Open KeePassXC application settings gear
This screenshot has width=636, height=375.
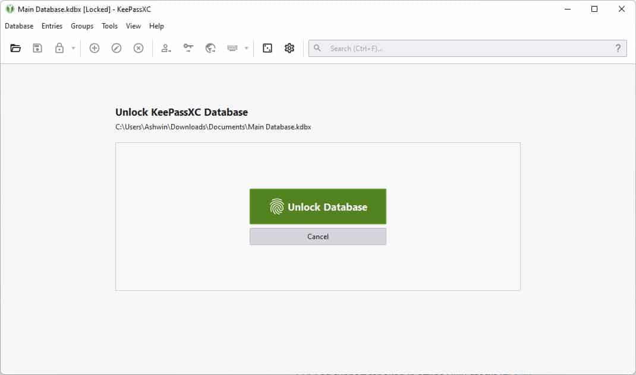click(289, 48)
